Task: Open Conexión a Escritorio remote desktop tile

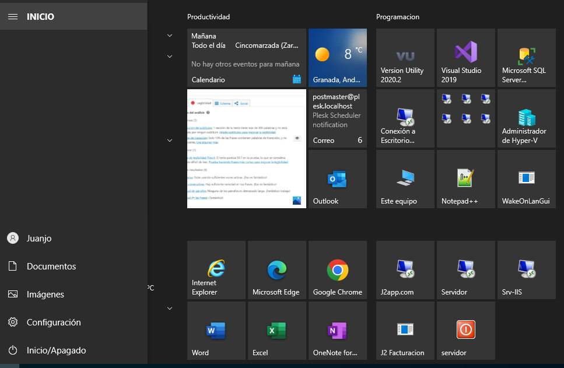Action: tap(405, 118)
